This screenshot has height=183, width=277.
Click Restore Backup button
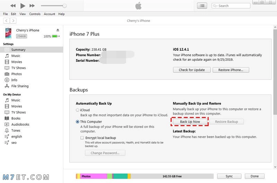226,122
